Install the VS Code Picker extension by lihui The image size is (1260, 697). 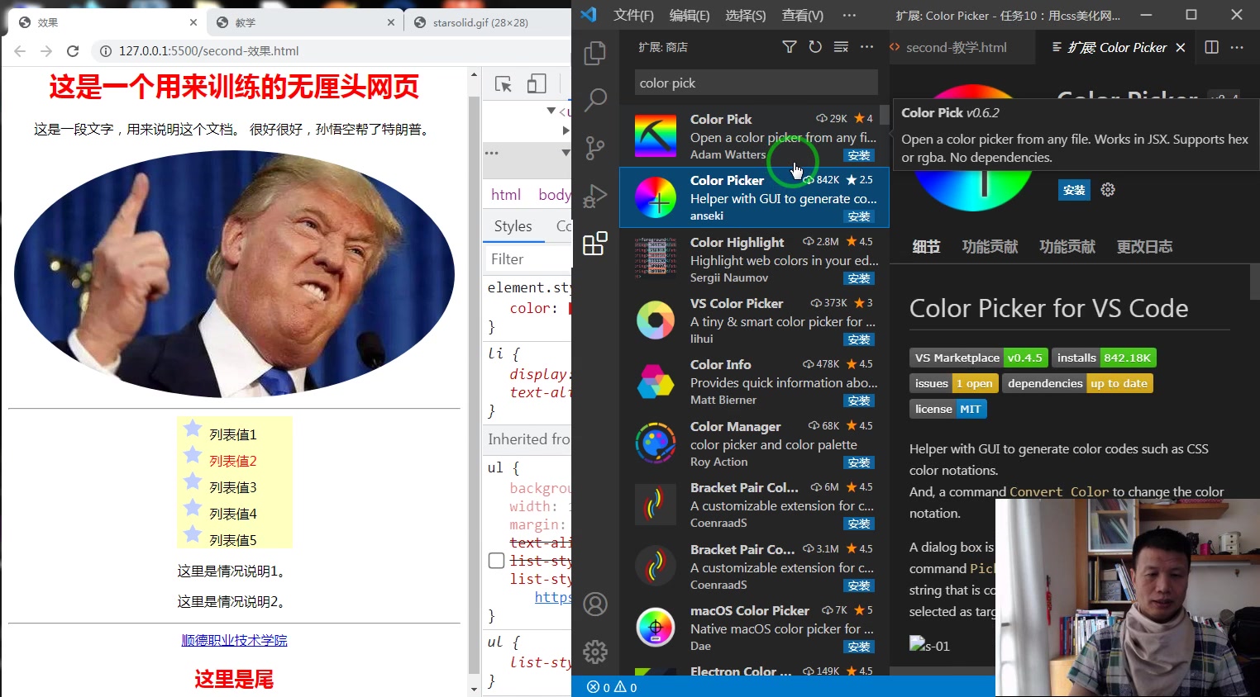[859, 339]
